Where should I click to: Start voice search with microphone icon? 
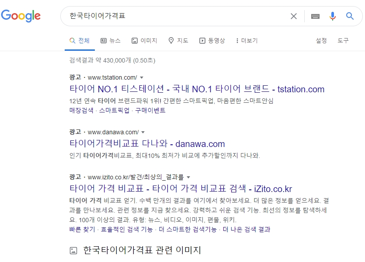click(x=333, y=16)
